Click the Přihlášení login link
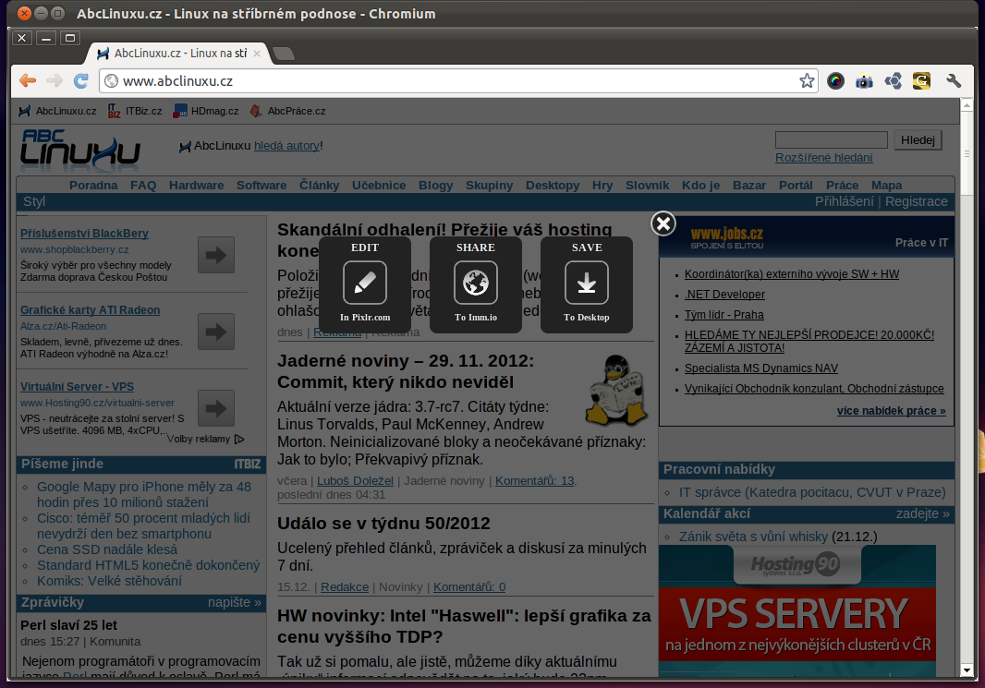The height and width of the screenshot is (688, 985). (x=845, y=201)
